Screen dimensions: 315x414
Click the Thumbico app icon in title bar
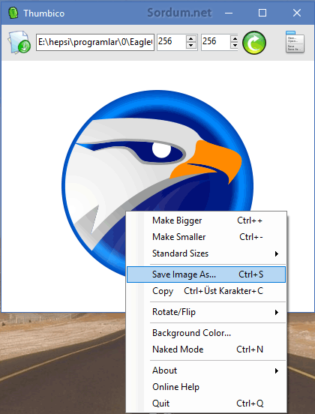click(x=13, y=13)
